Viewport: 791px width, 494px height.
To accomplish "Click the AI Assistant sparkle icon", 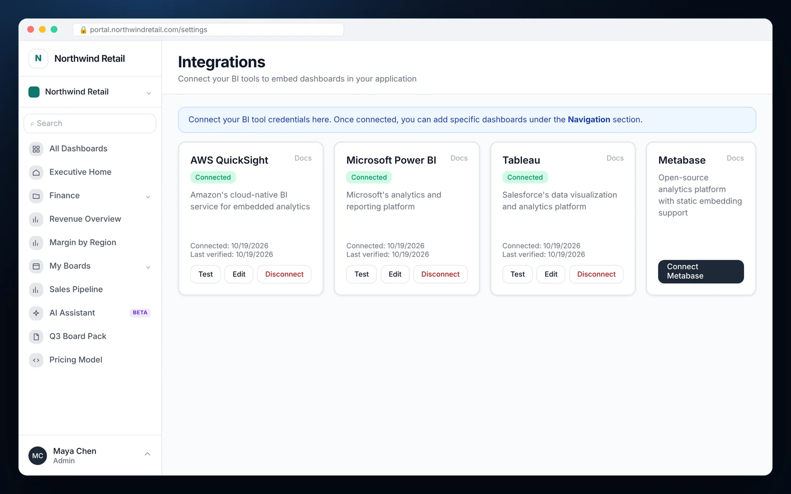I will [36, 313].
